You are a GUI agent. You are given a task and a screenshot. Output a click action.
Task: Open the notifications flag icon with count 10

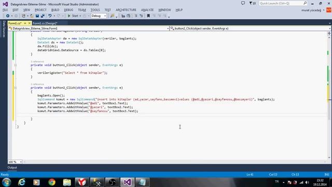point(253,4)
